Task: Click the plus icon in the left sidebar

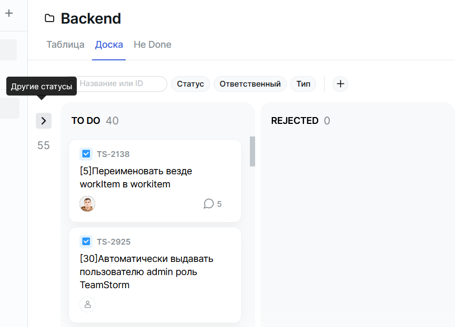Action: [9, 13]
